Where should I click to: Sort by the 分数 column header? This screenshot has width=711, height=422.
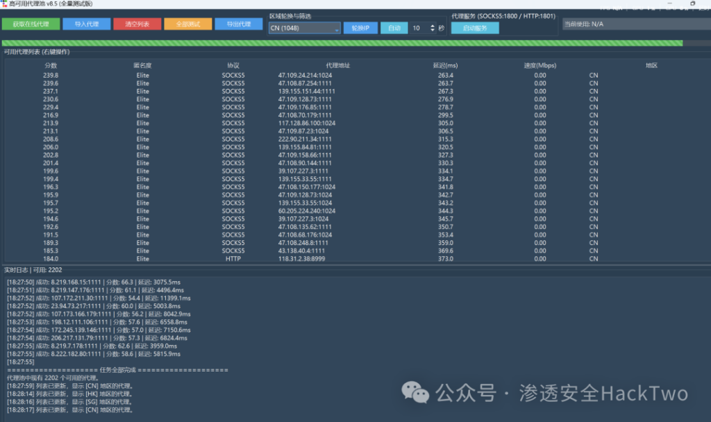[51, 65]
